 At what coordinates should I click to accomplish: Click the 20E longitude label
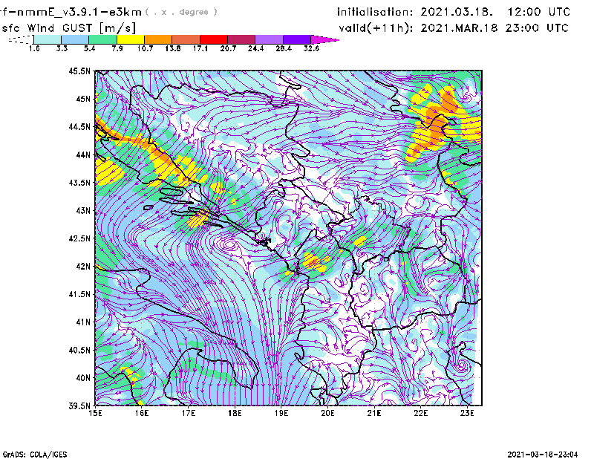[327, 413]
